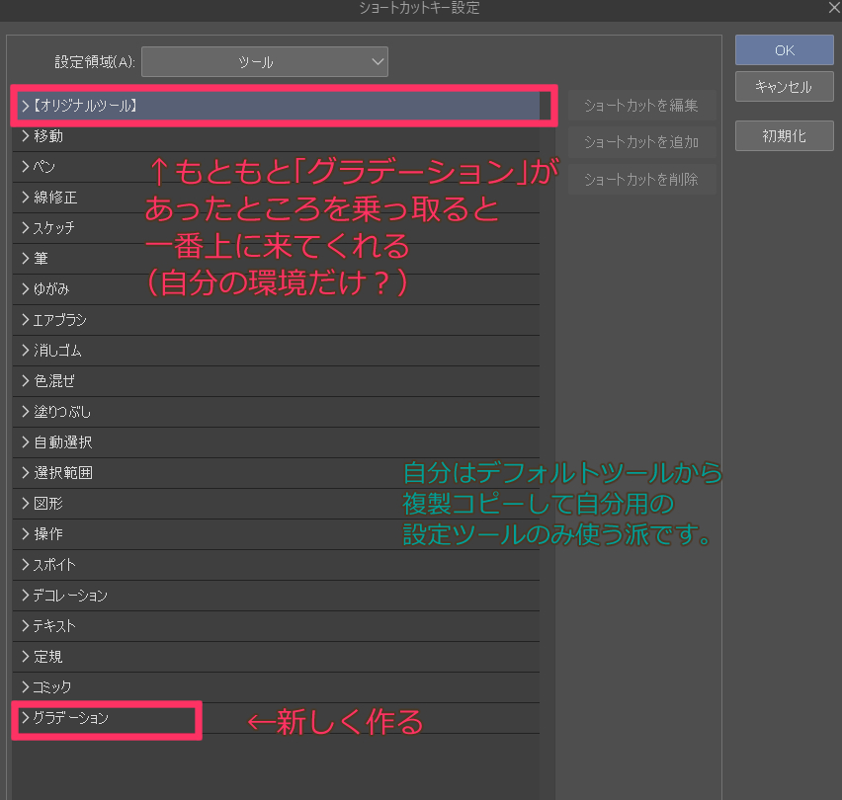Image resolution: width=842 pixels, height=800 pixels.
Task: Click the ショートカットを編集 button
Action: tap(642, 106)
